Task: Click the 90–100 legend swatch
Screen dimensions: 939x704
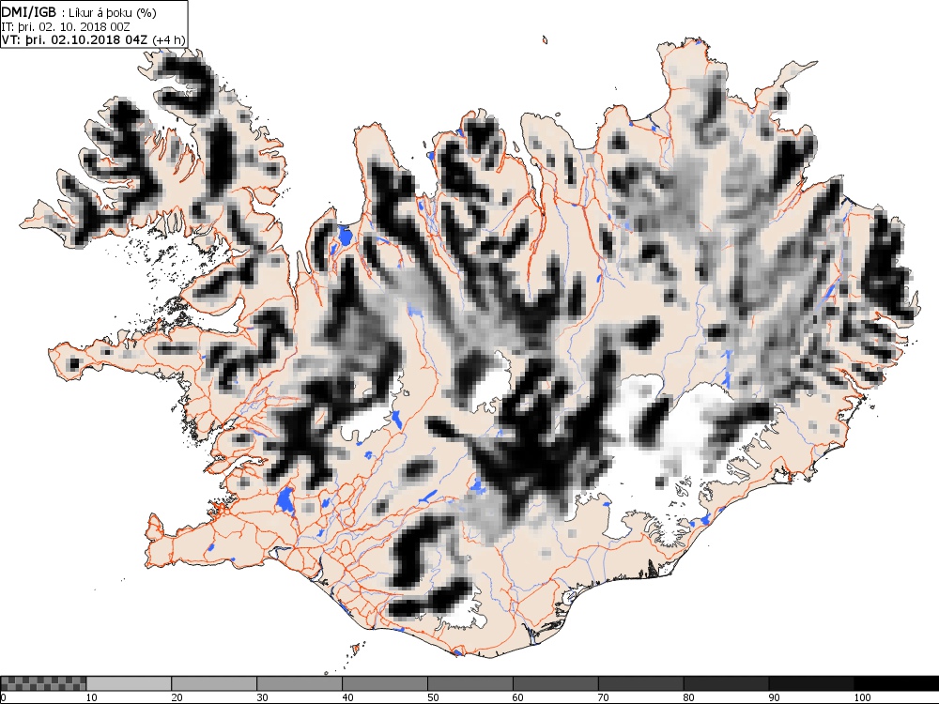Action: 811,683
